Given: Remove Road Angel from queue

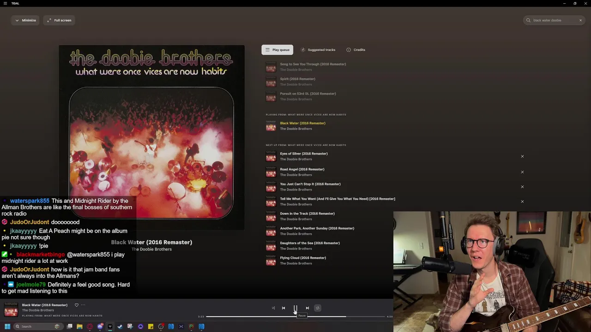Looking at the screenshot, I should click(522, 172).
